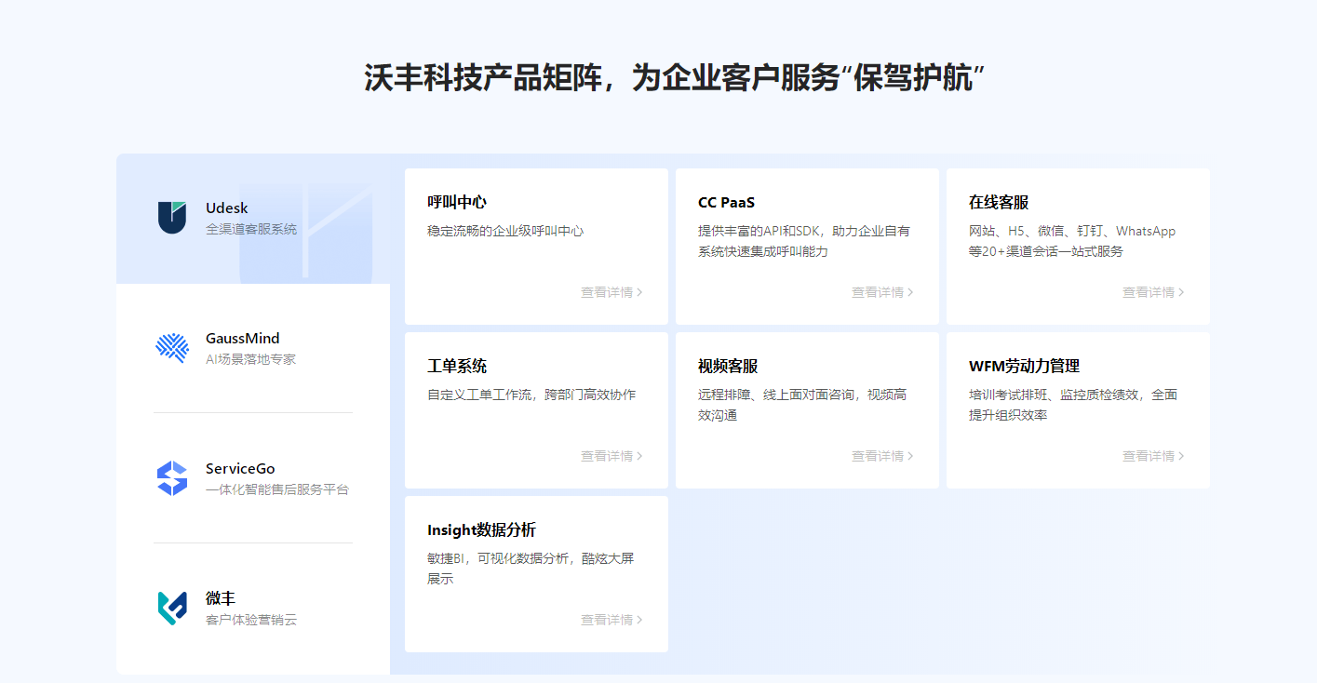Click the 呼叫中心 card title
Viewport: 1317px width, 683px height.
[x=457, y=203]
